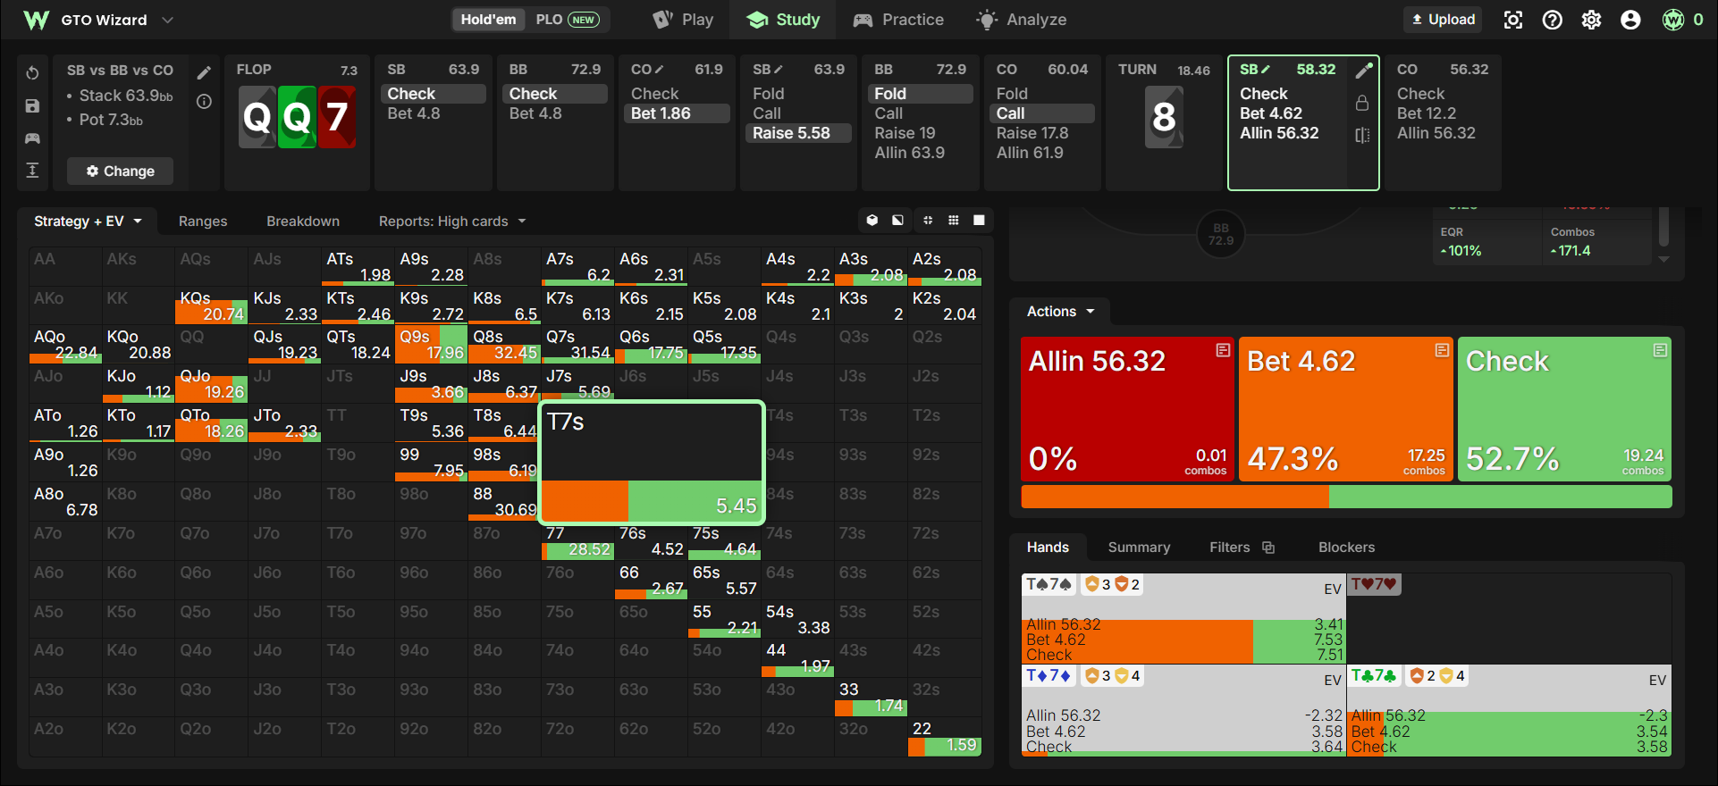Open the Analyze tab

pos(1022,20)
